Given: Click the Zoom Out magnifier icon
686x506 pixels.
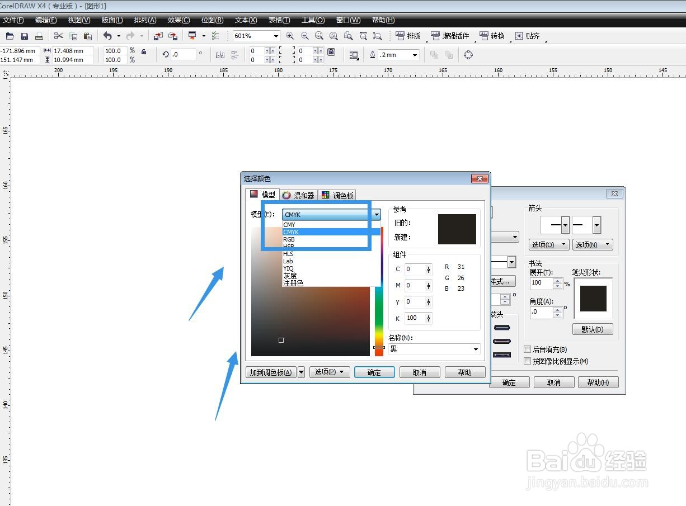Looking at the screenshot, I should tap(304, 36).
